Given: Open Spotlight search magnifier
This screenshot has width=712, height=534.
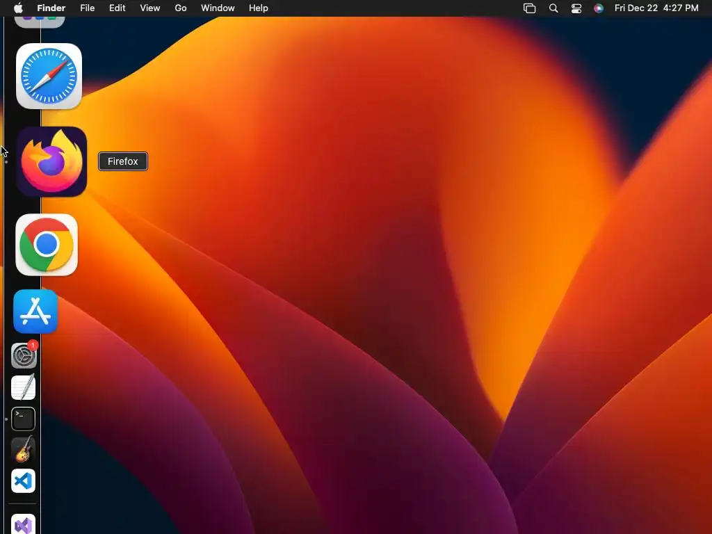Looking at the screenshot, I should coord(553,8).
